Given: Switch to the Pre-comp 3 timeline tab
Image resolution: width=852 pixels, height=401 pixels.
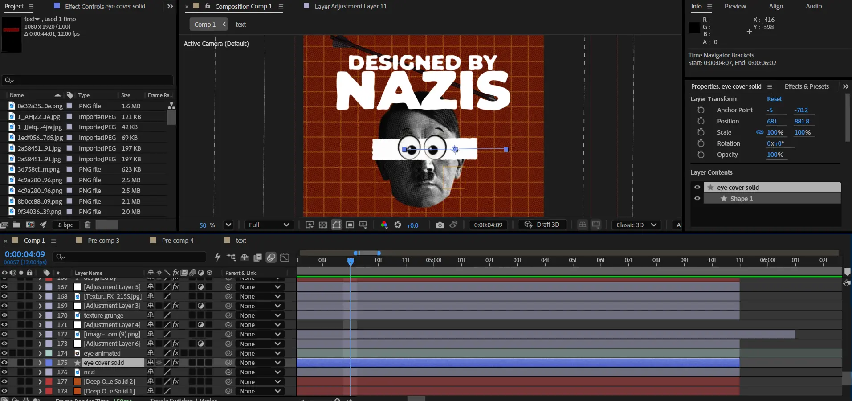Looking at the screenshot, I should [x=103, y=241].
